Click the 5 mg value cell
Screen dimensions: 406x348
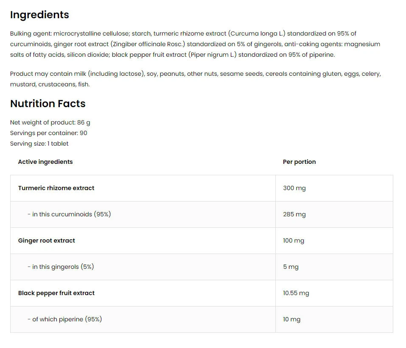pyautogui.click(x=291, y=267)
